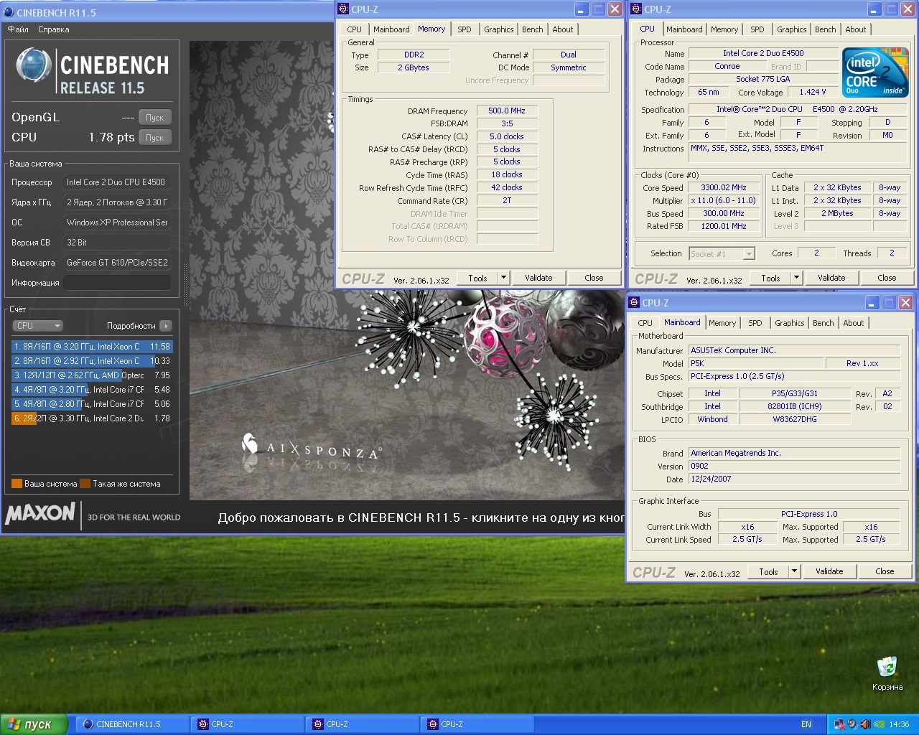The image size is (919, 735).
Task: Open the Socket #1 selection dropdown
Action: point(722,253)
